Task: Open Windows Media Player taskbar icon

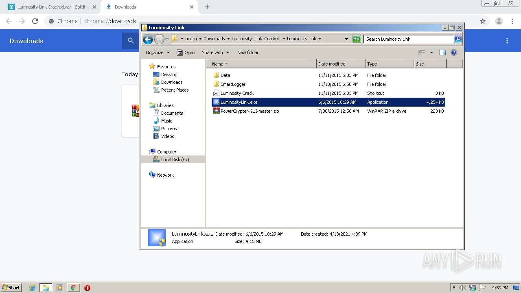Action: click(x=60, y=288)
